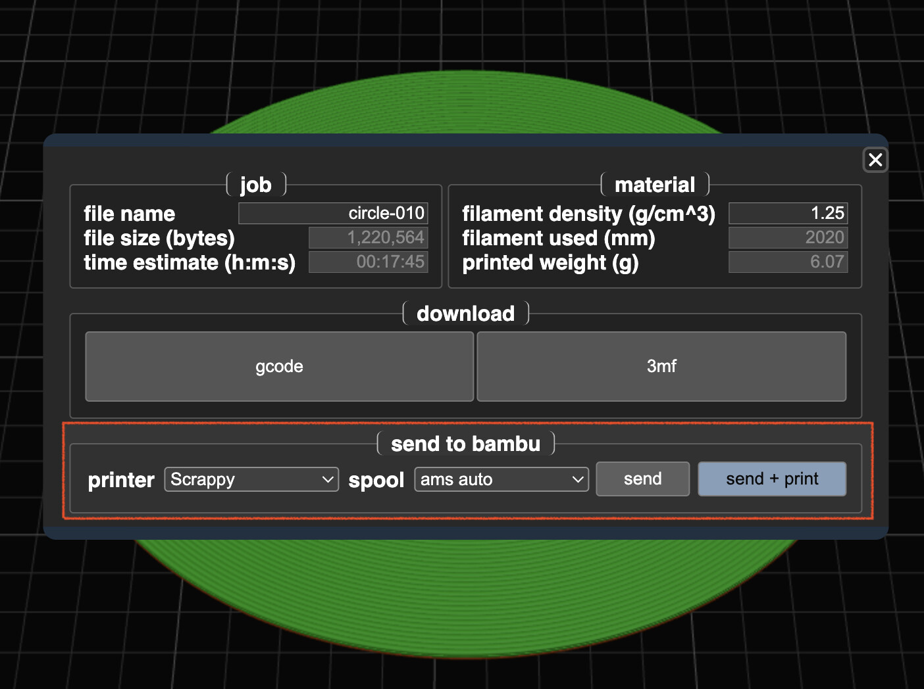
Task: Open the printer dropdown showing Scrappy
Action: pos(251,479)
